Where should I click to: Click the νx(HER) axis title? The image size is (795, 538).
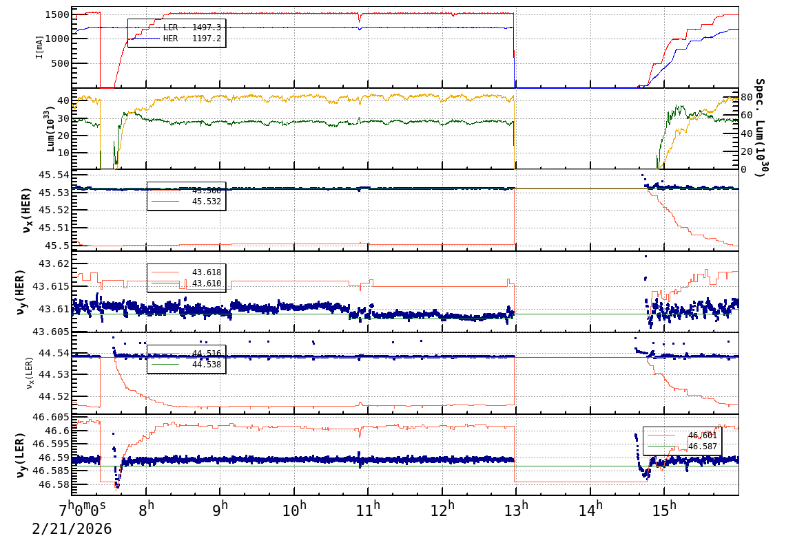pyautogui.click(x=28, y=210)
